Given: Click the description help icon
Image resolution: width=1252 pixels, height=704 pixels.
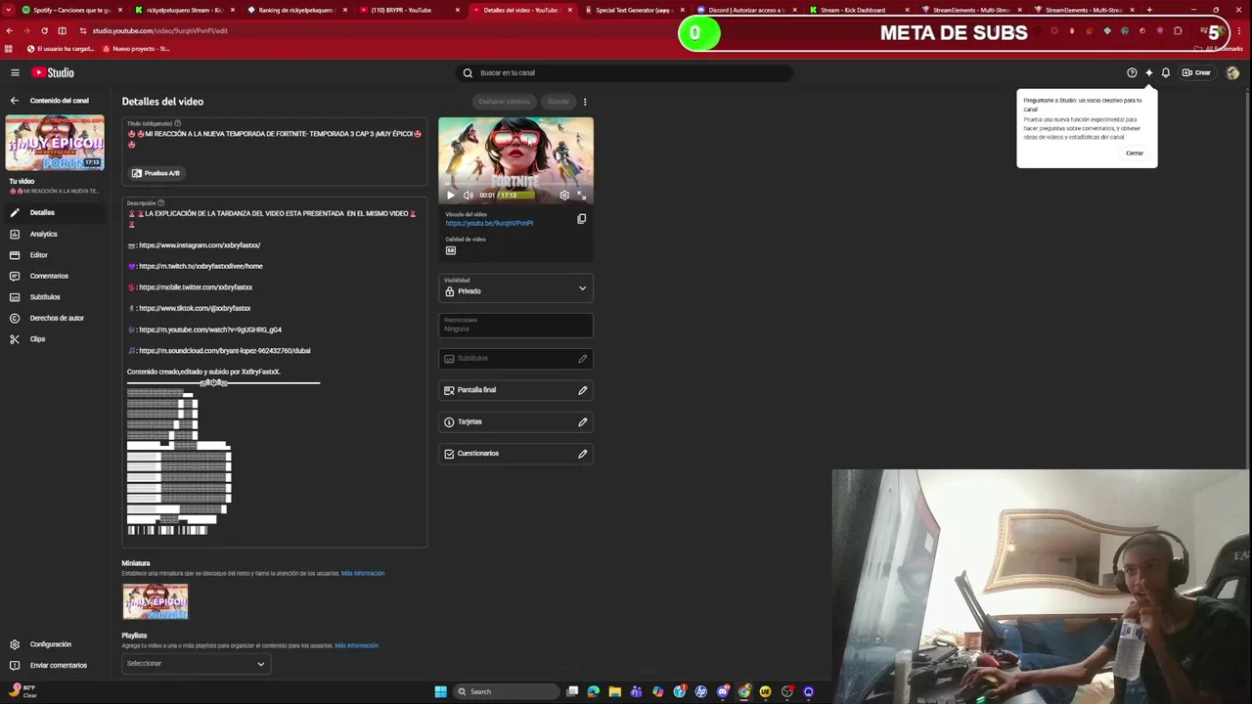Looking at the screenshot, I should click(161, 202).
